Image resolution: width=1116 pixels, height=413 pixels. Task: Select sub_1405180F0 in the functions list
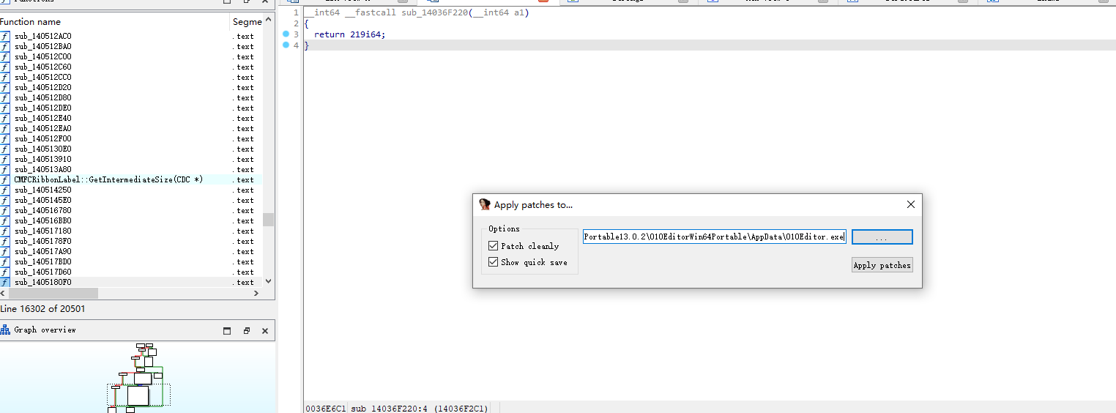pos(42,282)
